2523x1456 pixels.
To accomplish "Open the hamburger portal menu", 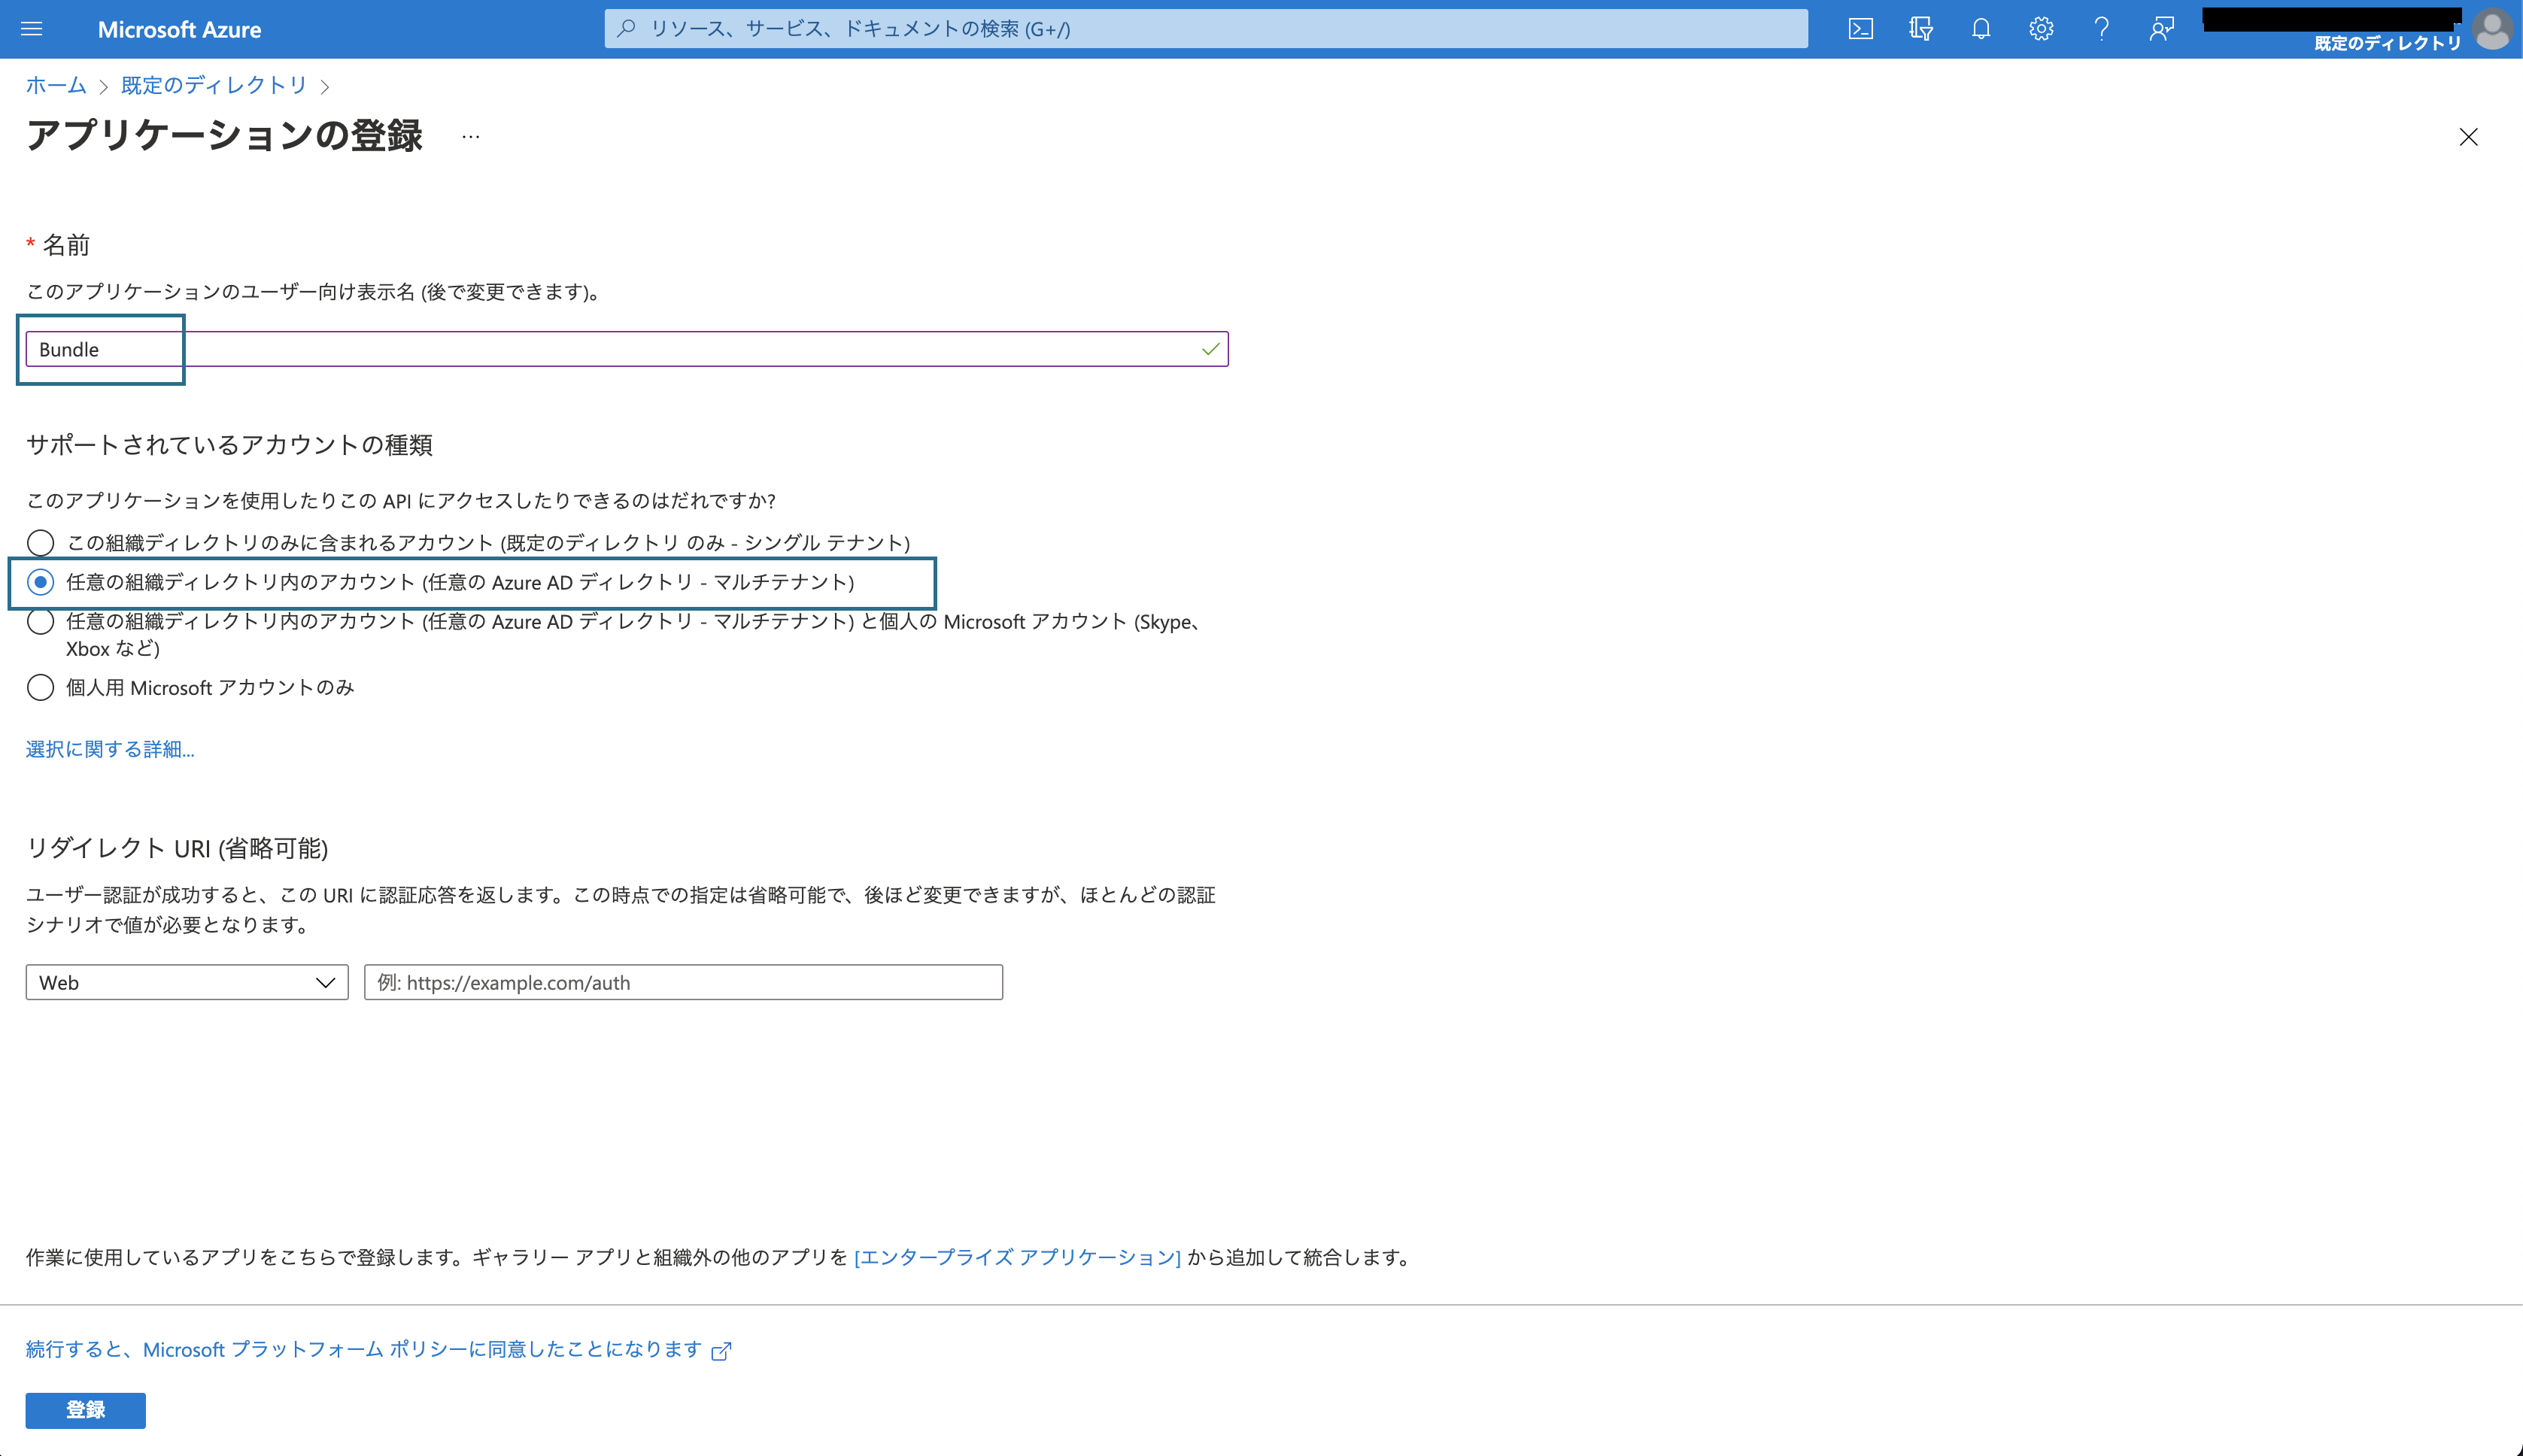I will [x=31, y=29].
